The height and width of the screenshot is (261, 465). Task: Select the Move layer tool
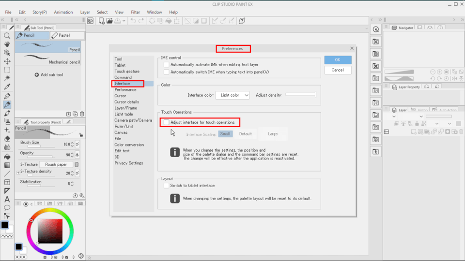tap(7, 61)
